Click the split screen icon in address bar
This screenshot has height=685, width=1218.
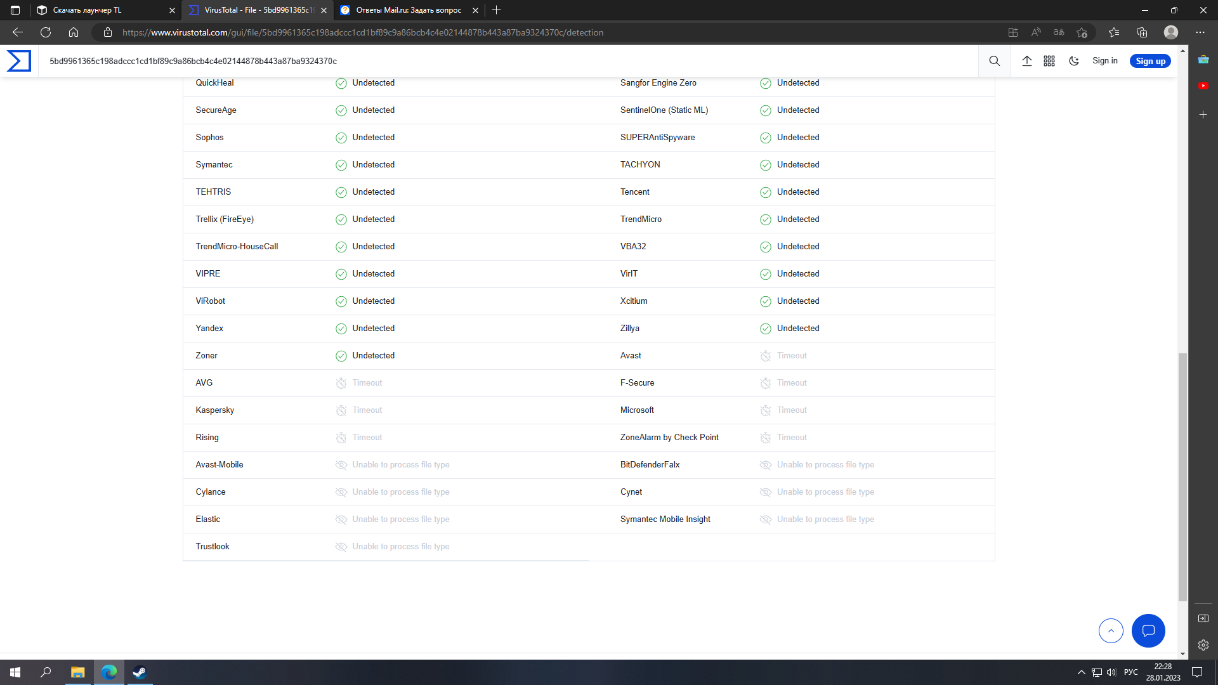(1013, 32)
